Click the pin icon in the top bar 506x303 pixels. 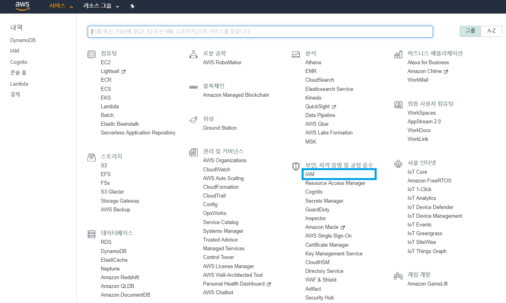click(x=133, y=6)
